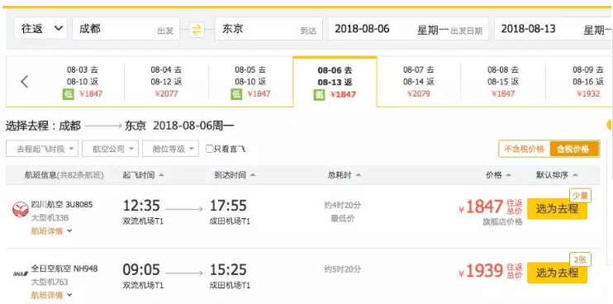
Task: Sort by arrival time arrow
Action: coord(253,175)
